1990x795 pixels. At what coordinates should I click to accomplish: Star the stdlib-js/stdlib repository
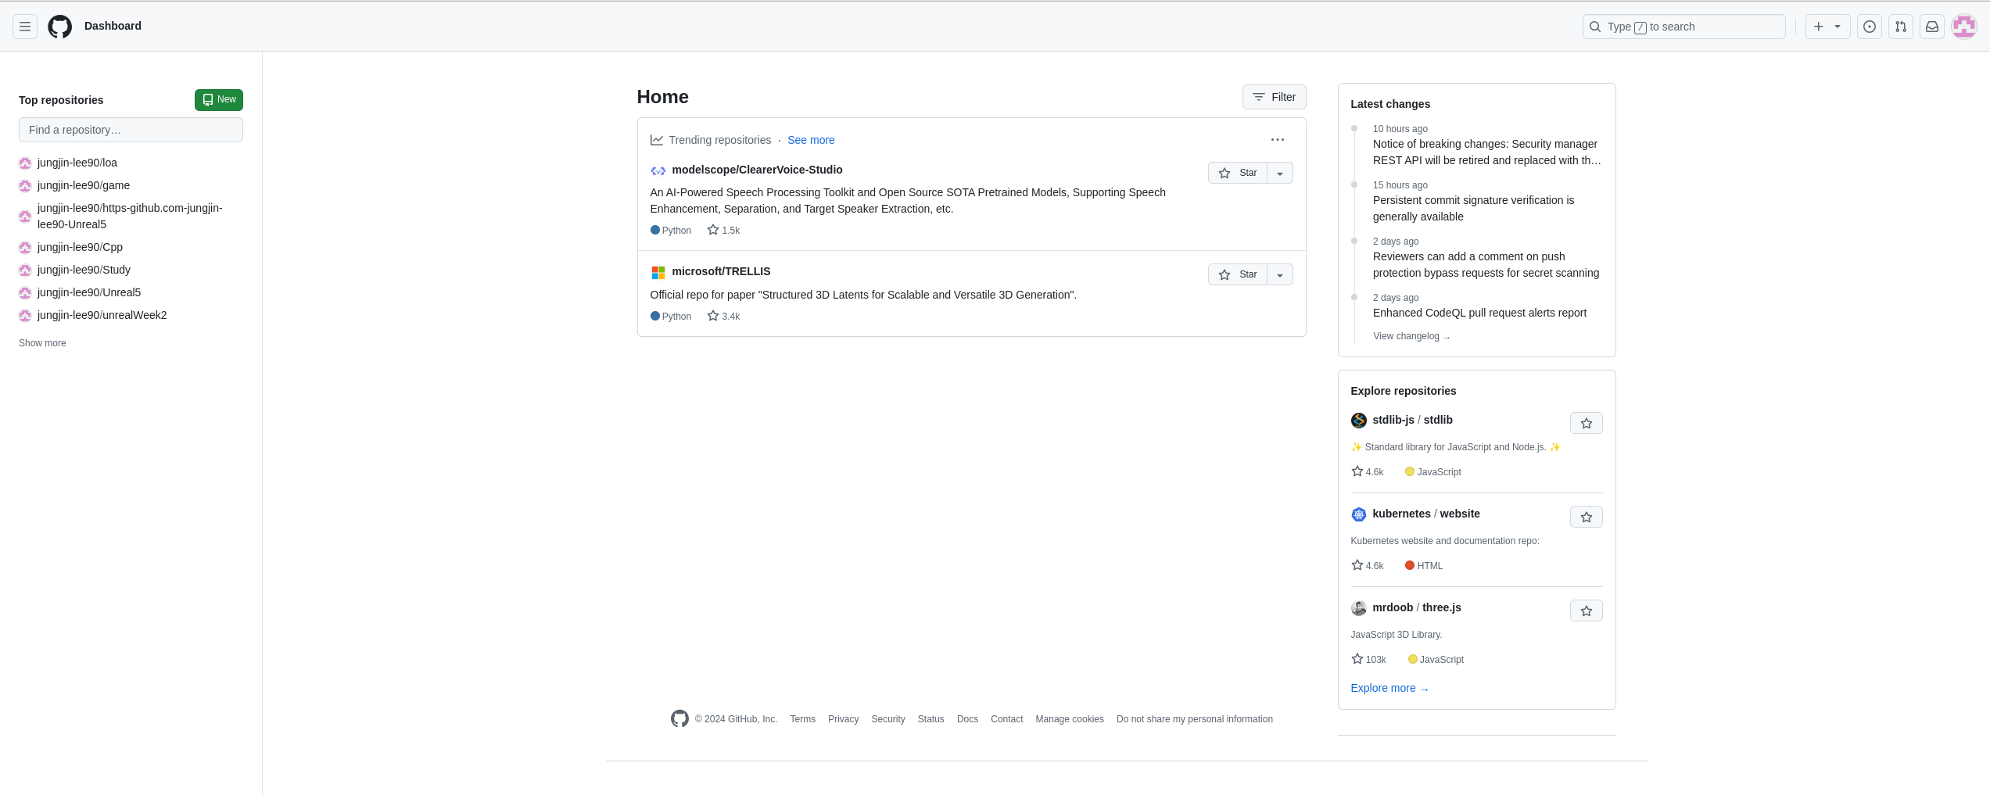[x=1587, y=423]
